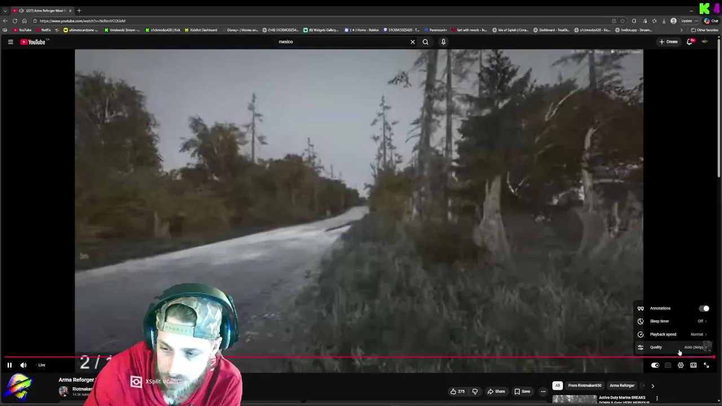
Task: Save the video to a playlist
Action: pyautogui.click(x=522, y=391)
